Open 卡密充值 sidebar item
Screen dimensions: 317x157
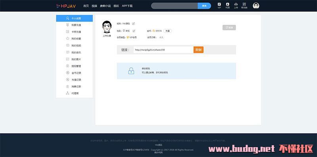click(74, 32)
